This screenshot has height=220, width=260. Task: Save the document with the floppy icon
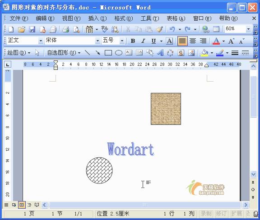[x=32, y=29]
